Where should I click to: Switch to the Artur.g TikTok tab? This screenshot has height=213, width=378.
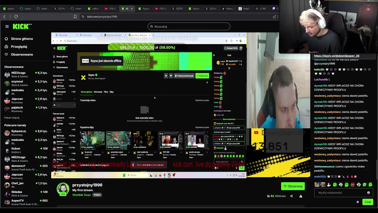[228, 9]
